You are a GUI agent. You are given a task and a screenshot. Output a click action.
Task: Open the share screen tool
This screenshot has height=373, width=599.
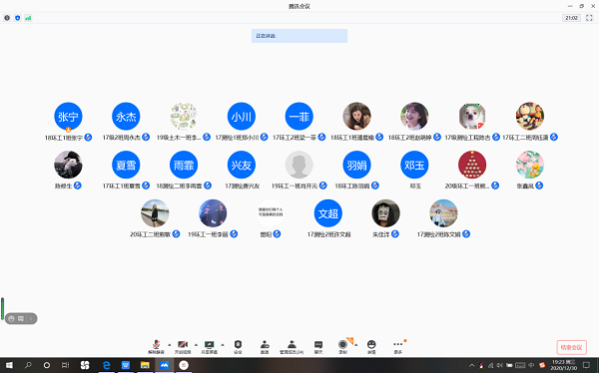point(209,347)
